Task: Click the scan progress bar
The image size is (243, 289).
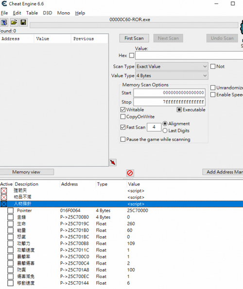Action: pos(134,25)
